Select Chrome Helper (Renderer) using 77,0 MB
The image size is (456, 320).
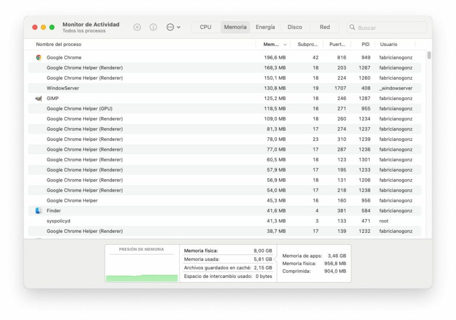point(225,149)
